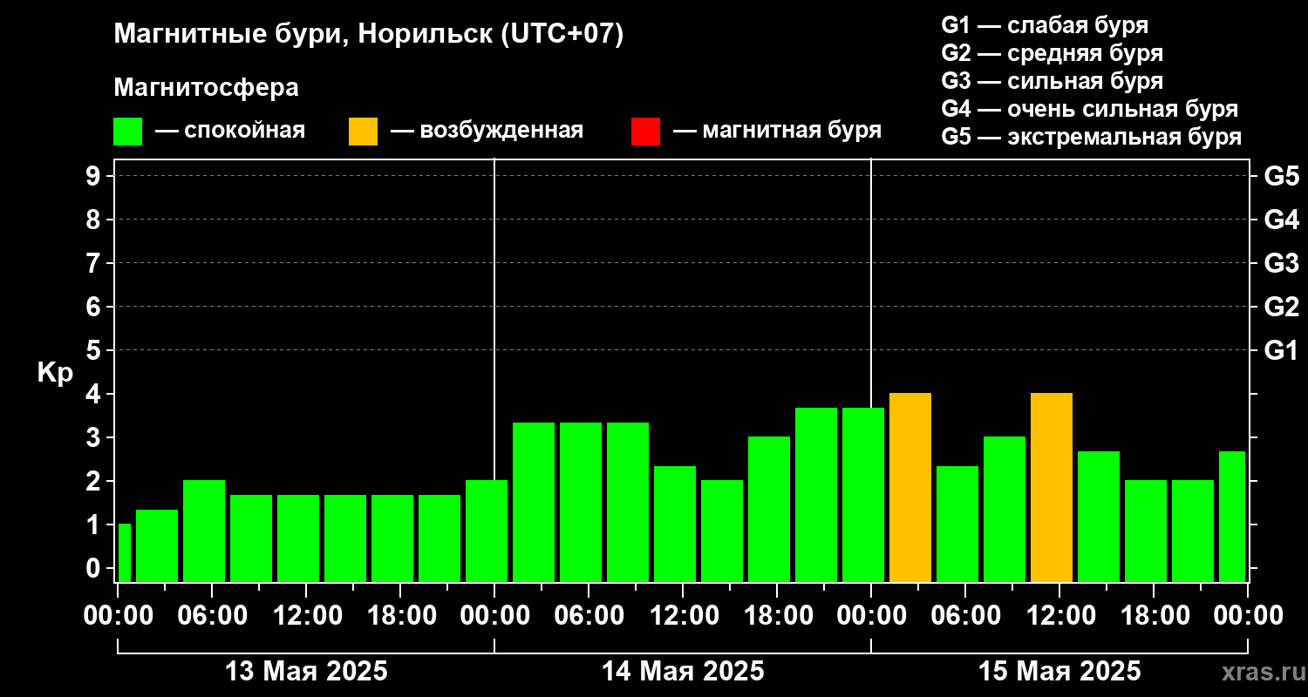Select the second orange bar near 12:00
1308x697 pixels.
point(1052,488)
